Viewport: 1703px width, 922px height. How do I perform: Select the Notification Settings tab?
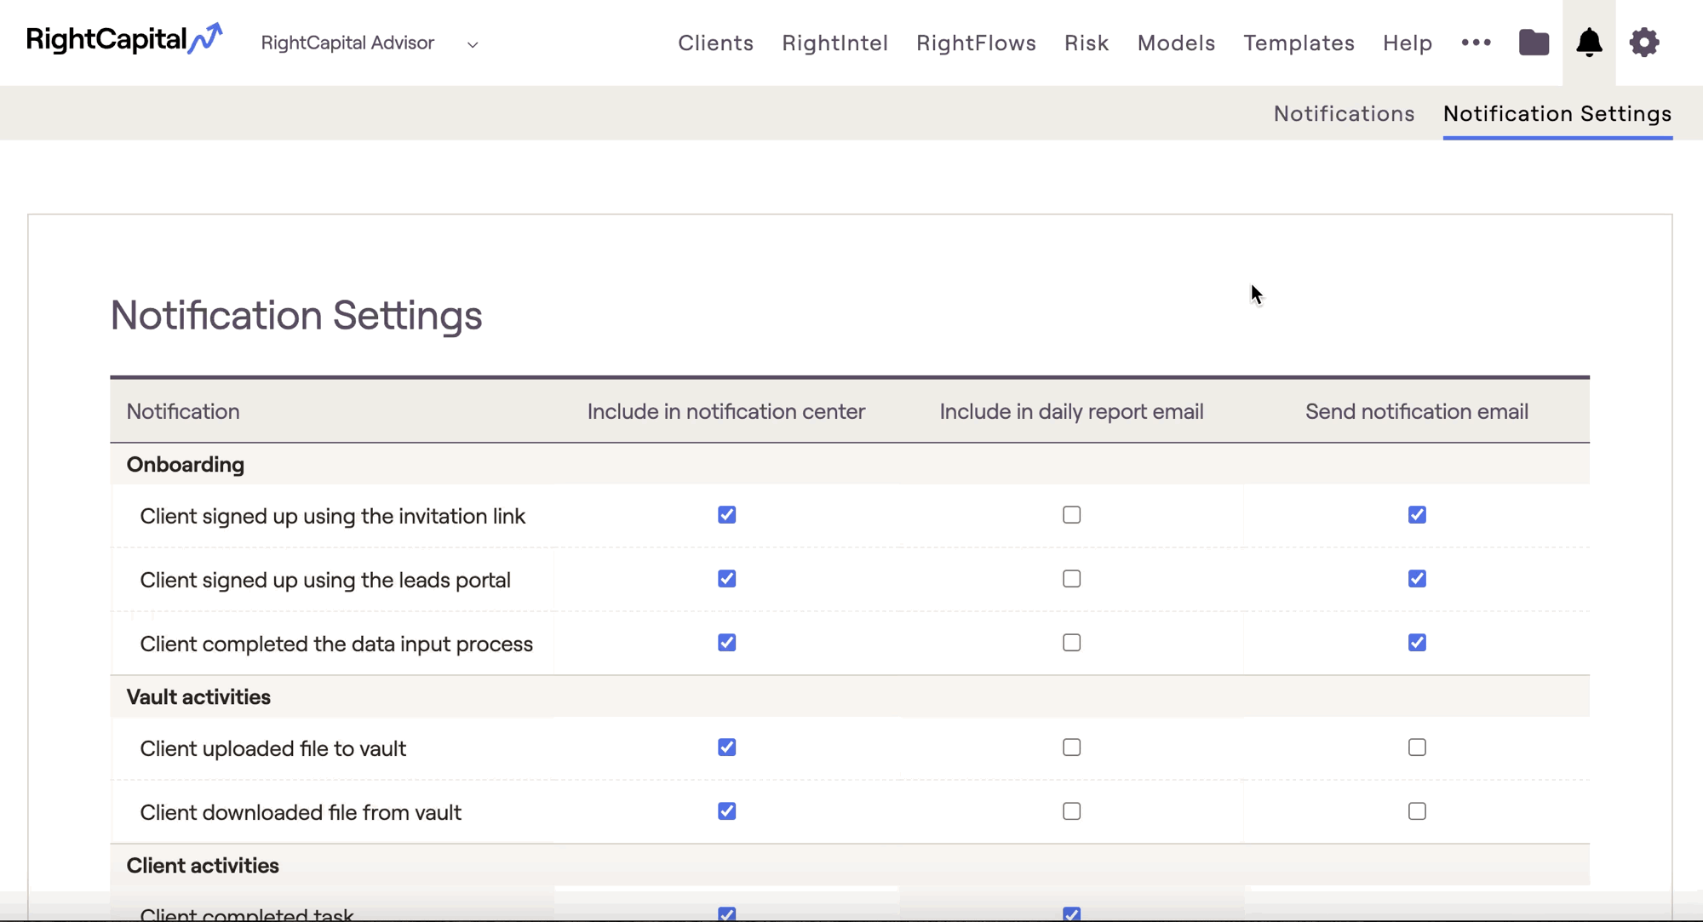point(1557,113)
